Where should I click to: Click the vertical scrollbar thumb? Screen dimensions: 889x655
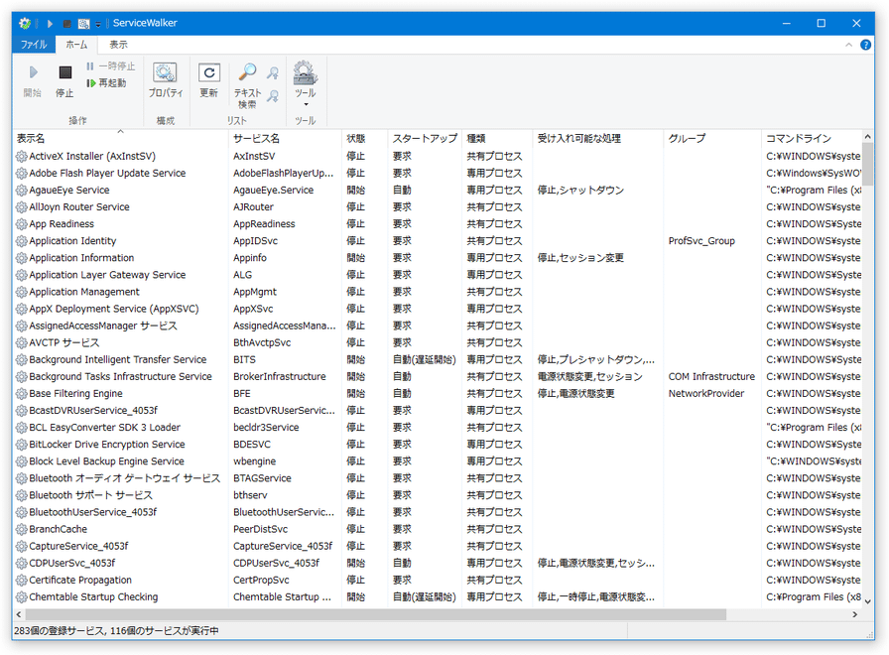point(867,164)
